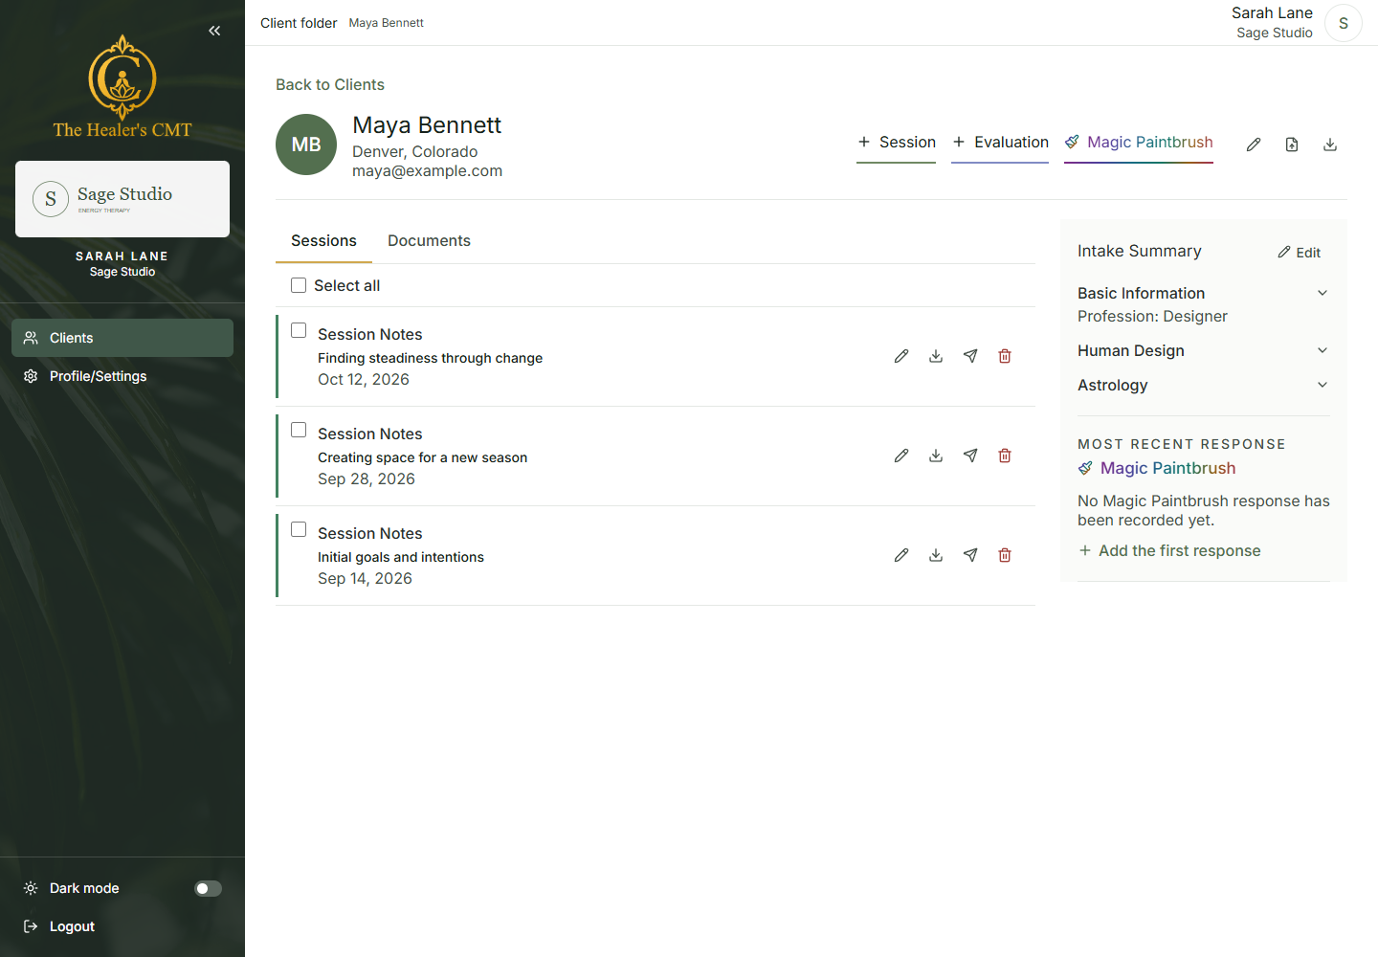Toggle the Dark mode switch
Image resolution: width=1378 pixels, height=957 pixels.
(208, 888)
